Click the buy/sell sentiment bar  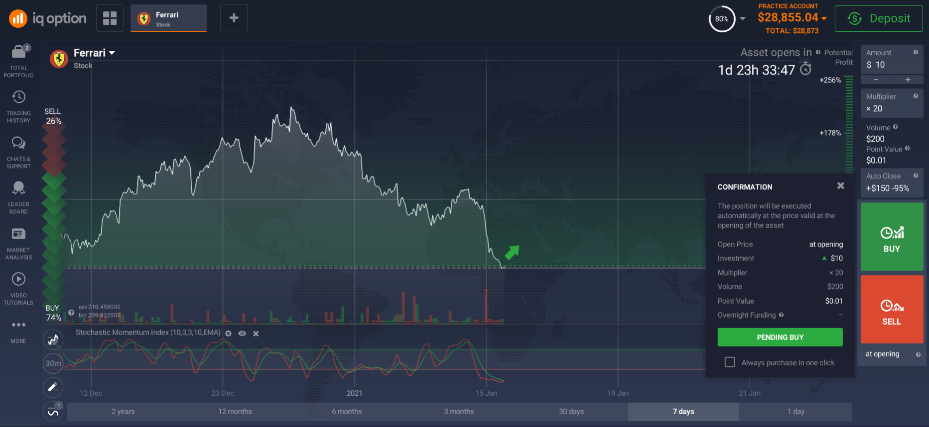(54, 214)
